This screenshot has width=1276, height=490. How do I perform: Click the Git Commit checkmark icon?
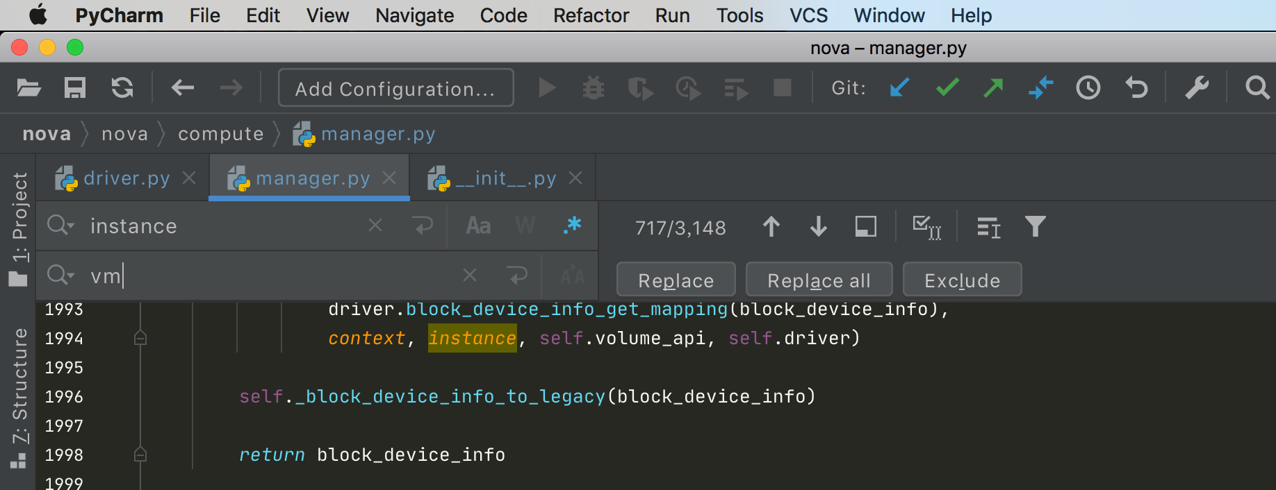[x=947, y=88]
